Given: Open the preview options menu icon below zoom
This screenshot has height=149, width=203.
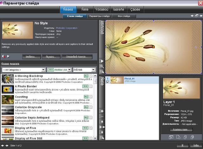Looking at the screenshot, I should (x=102, y=71).
